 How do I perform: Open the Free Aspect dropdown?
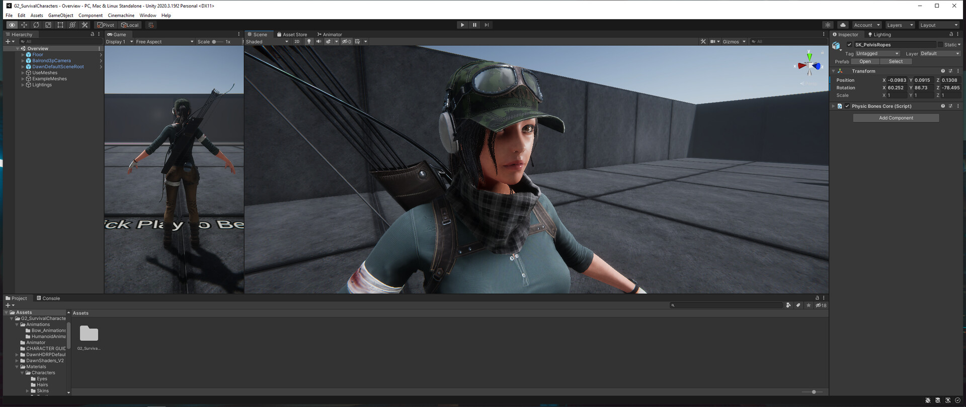click(x=165, y=42)
